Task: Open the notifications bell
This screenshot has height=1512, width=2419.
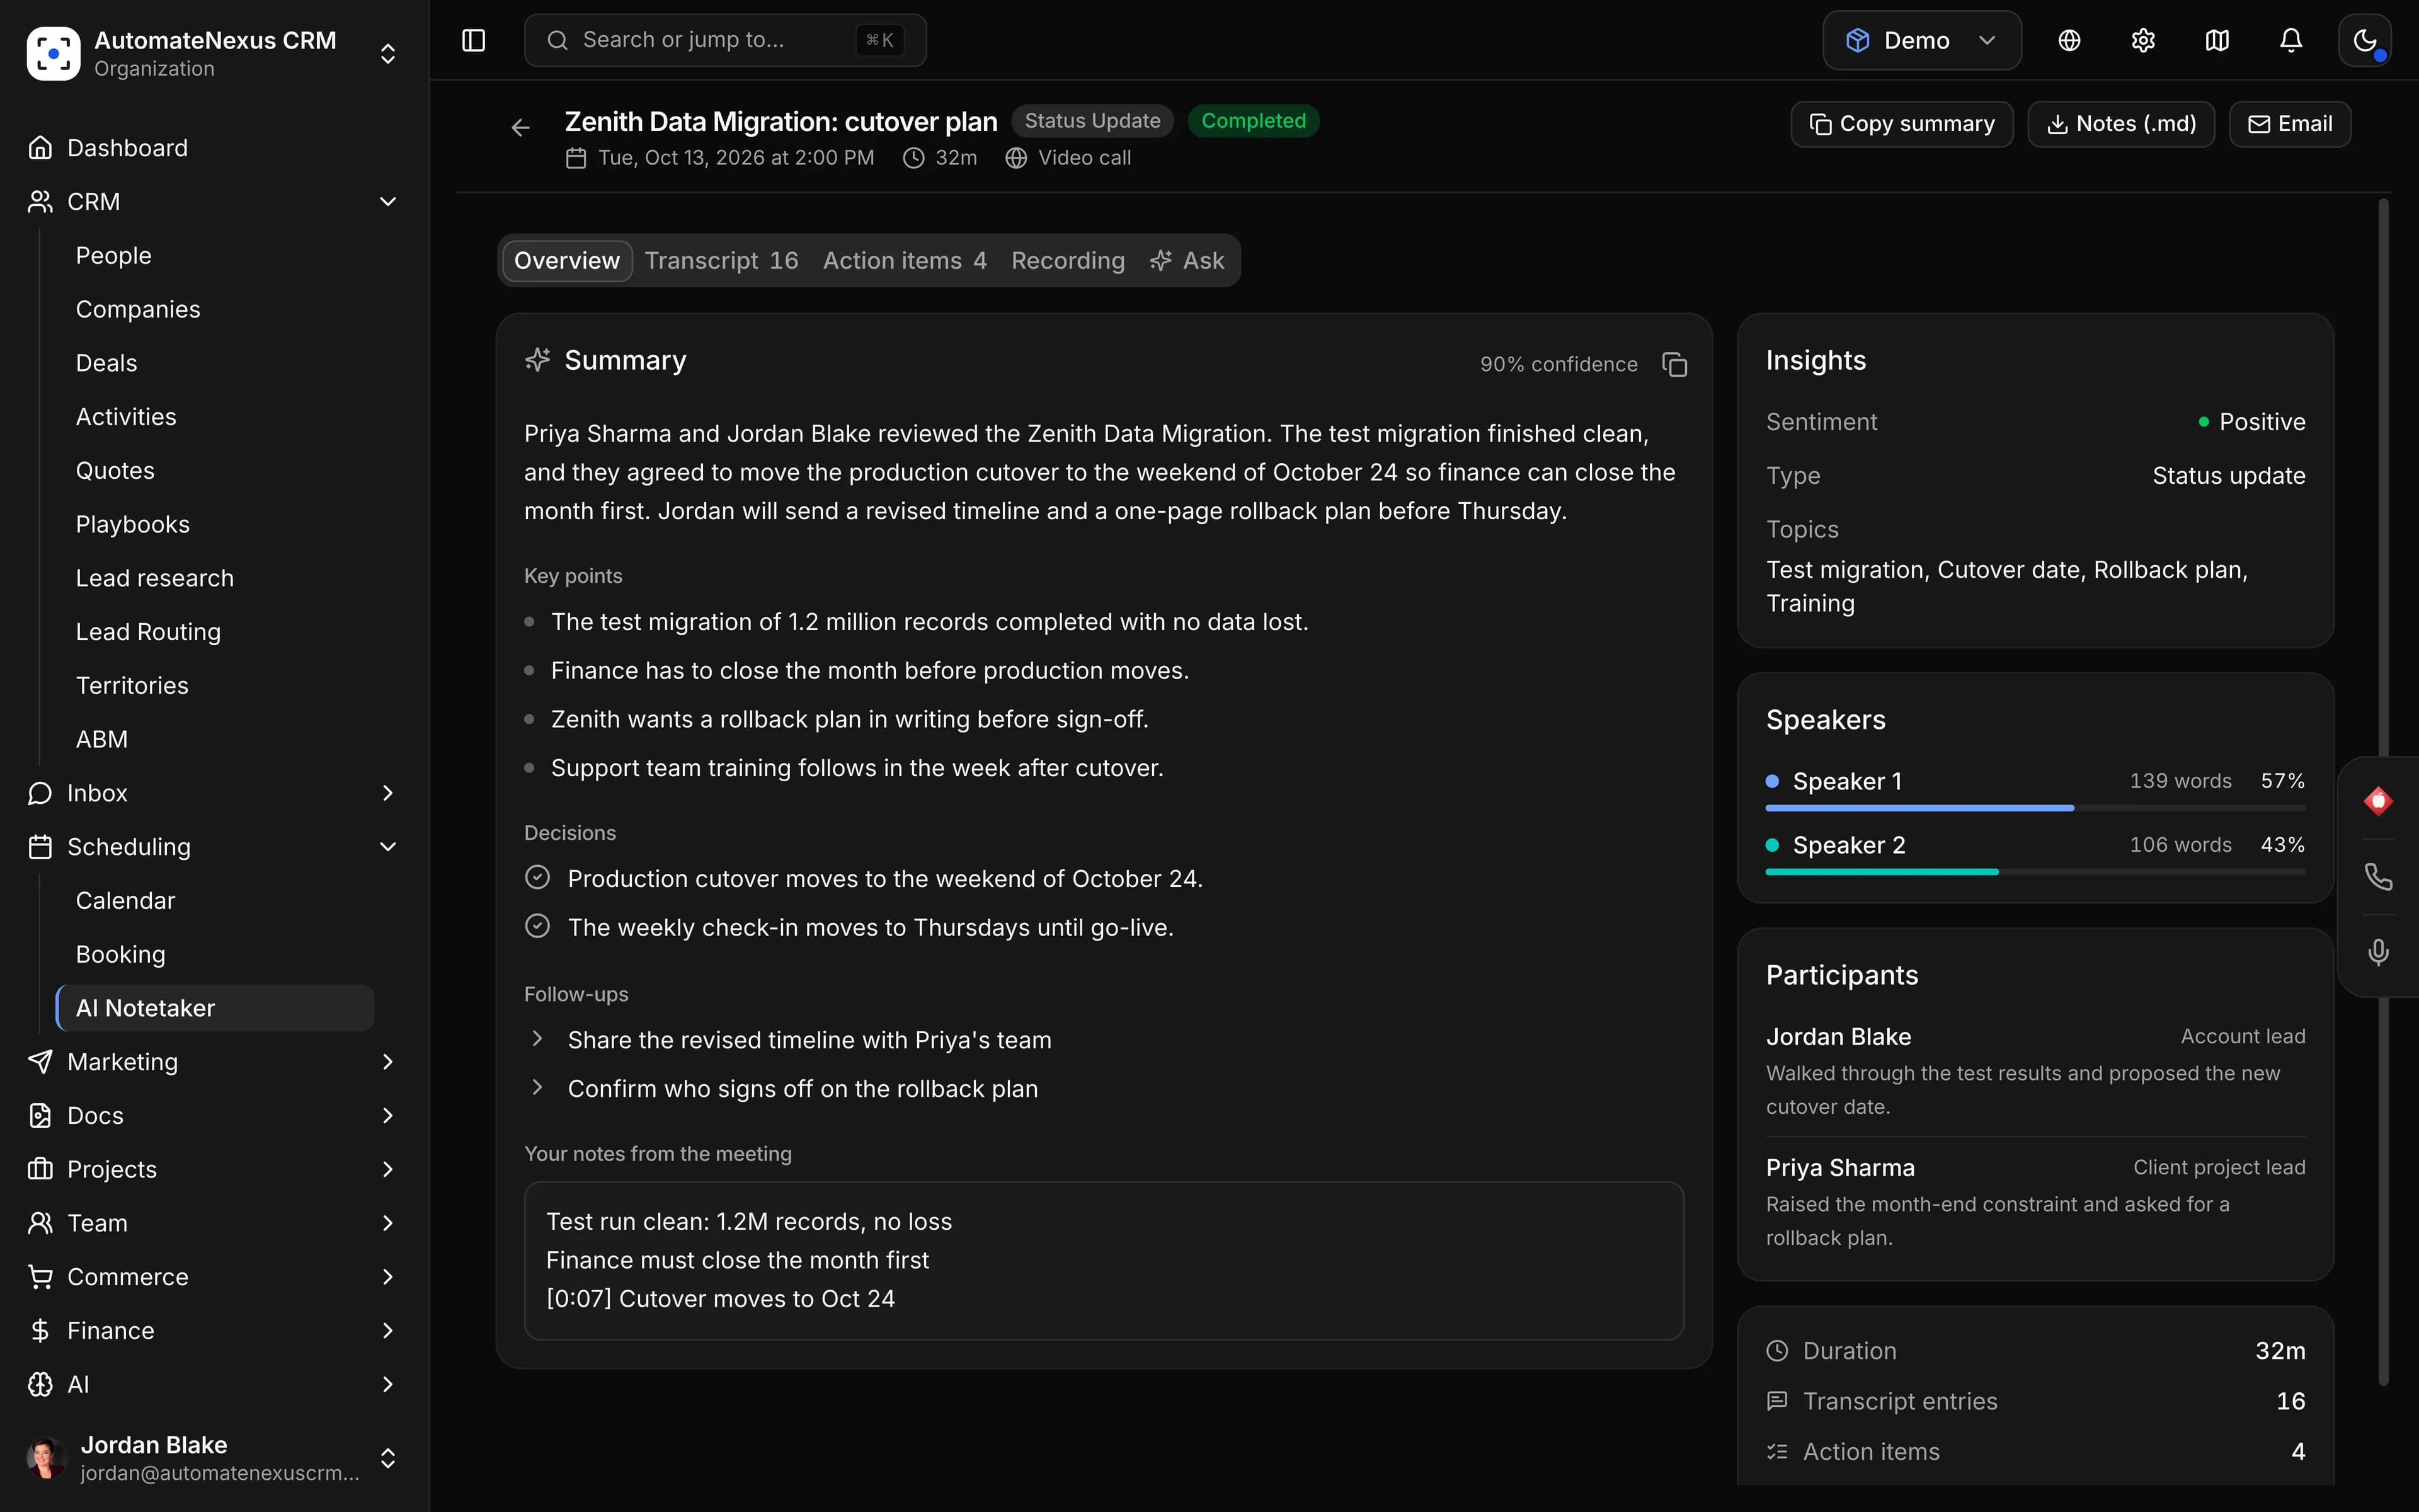Action: 2291,40
